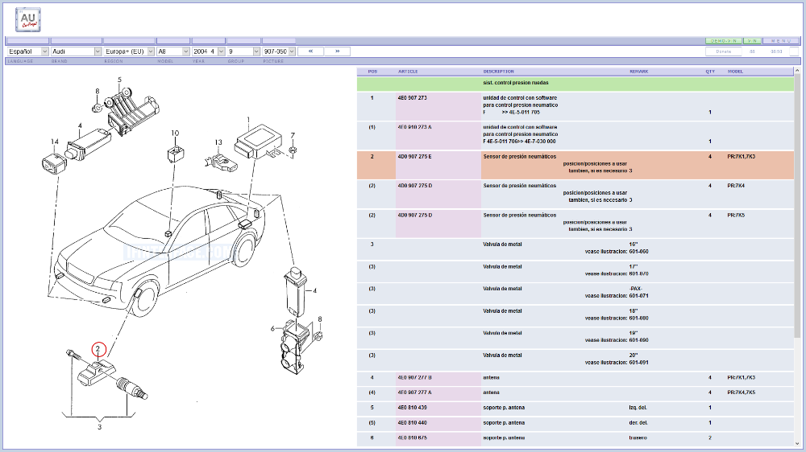Click part number 1 control unit in diagram

point(249,120)
